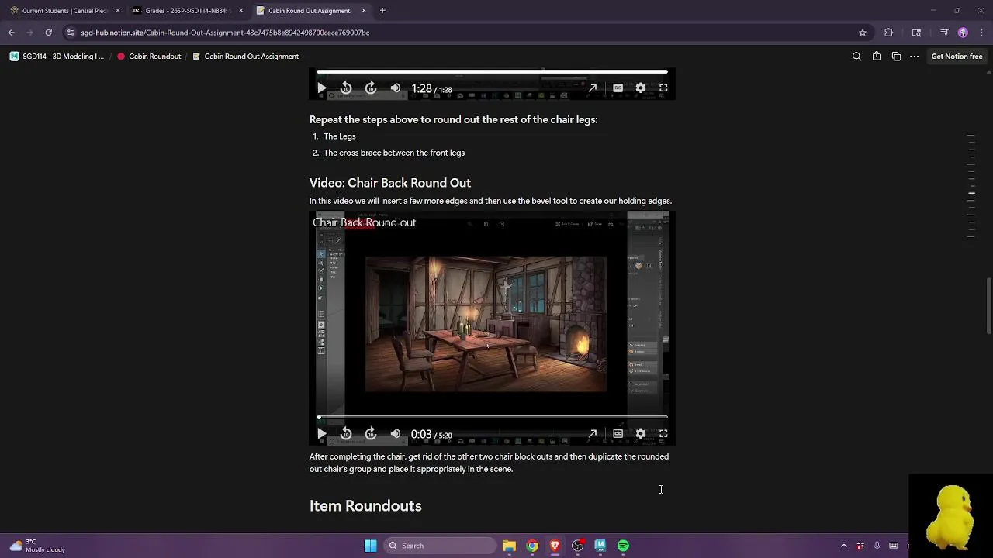This screenshot has width=993, height=558.
Task: Click the Video: Chair Back Round Out heading
Action: (390, 183)
